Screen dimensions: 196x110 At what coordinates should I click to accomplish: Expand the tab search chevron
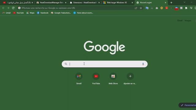(184, 2)
